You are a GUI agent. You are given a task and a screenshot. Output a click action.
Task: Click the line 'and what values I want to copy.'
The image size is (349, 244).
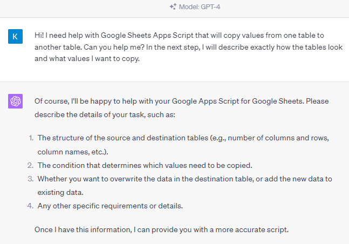point(87,59)
